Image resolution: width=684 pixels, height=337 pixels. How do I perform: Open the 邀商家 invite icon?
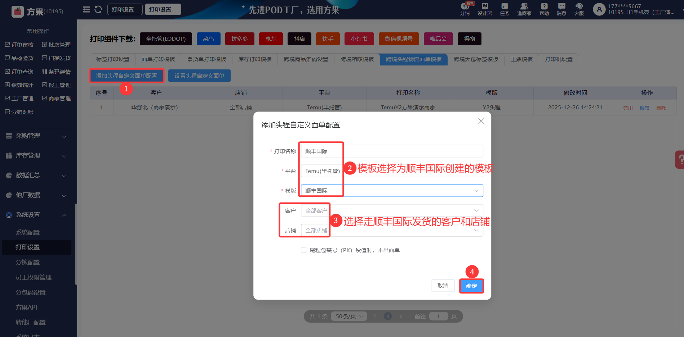524,9
